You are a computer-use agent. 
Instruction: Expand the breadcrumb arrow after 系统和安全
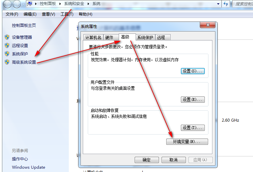(x=88, y=4)
